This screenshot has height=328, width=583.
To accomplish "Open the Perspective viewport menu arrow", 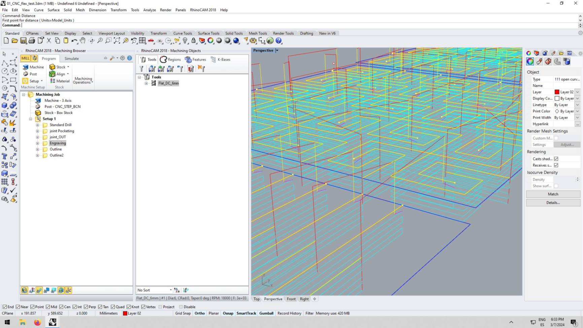I will click(277, 51).
